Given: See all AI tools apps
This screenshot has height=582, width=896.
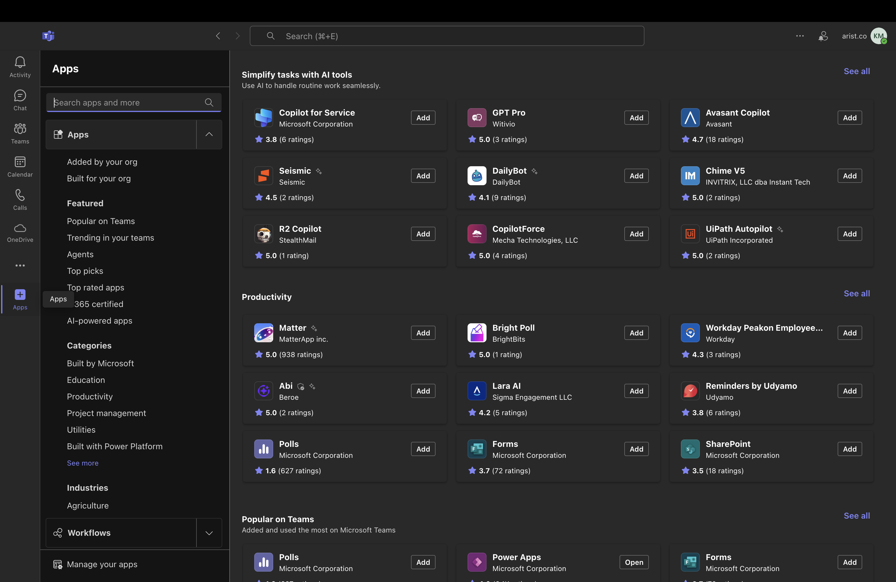Looking at the screenshot, I should [857, 71].
